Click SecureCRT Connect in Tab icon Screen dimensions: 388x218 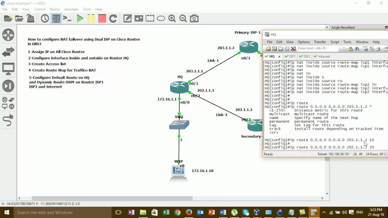tap(280, 49)
